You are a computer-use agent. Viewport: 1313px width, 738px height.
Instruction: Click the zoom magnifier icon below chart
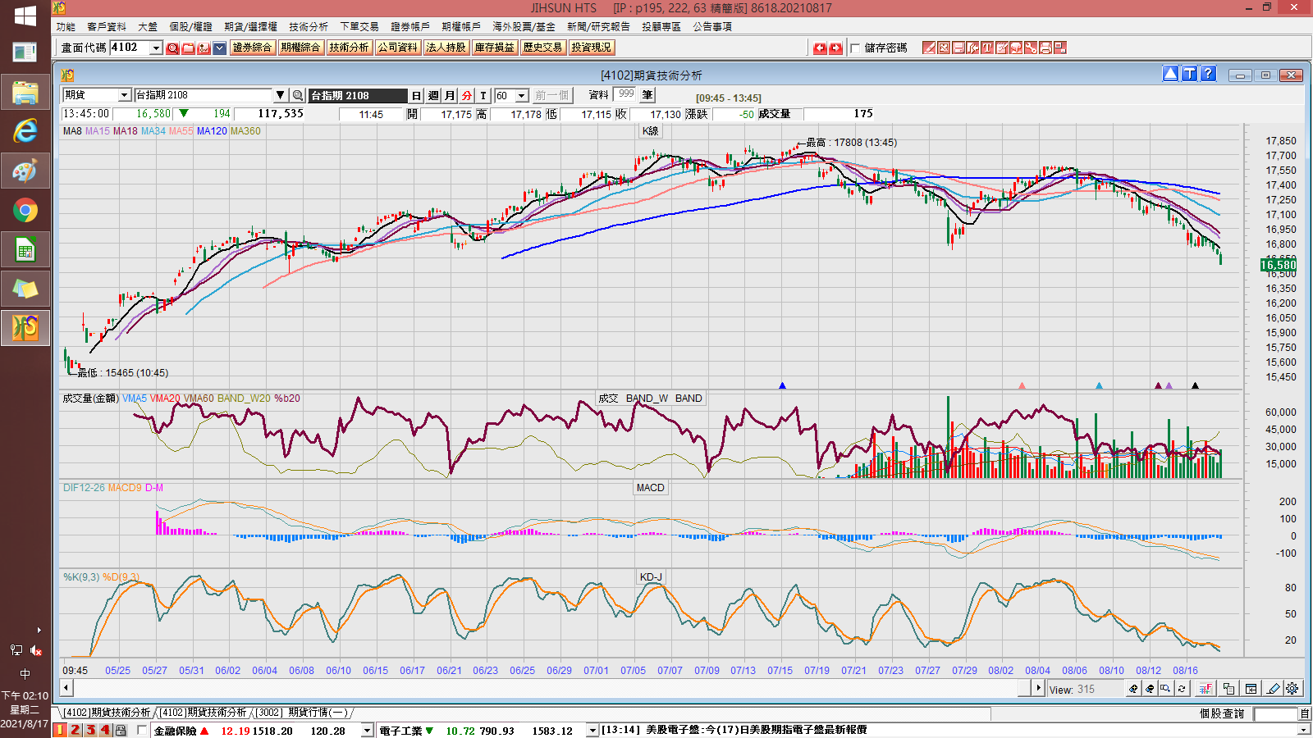click(x=1165, y=689)
